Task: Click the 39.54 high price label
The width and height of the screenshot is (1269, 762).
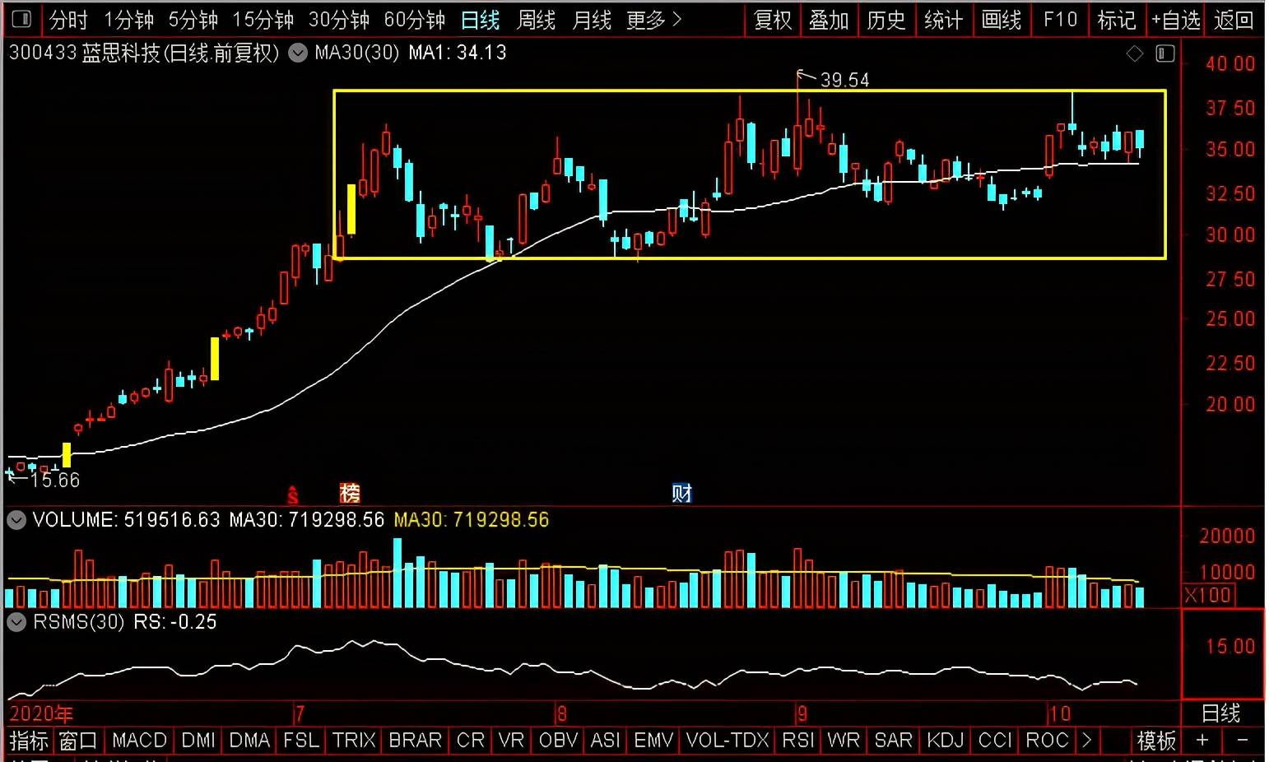Action: pyautogui.click(x=844, y=80)
